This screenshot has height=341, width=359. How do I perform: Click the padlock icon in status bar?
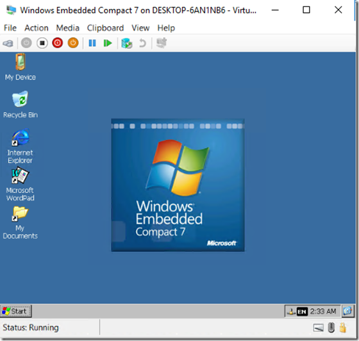[343, 328]
